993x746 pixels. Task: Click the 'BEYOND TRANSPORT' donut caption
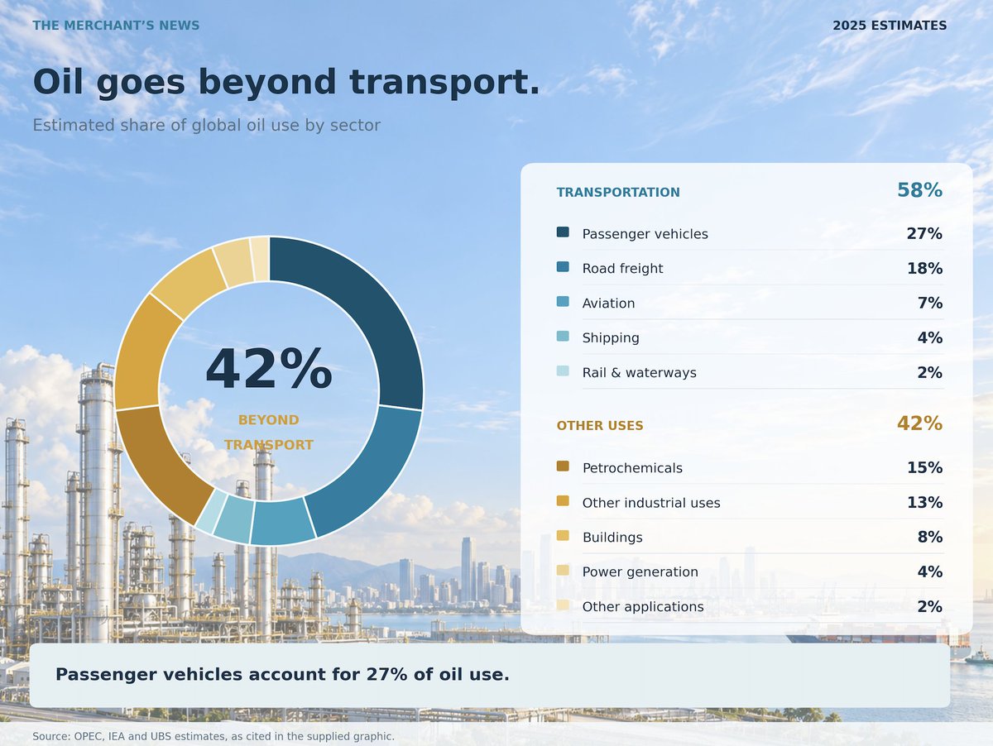269,433
